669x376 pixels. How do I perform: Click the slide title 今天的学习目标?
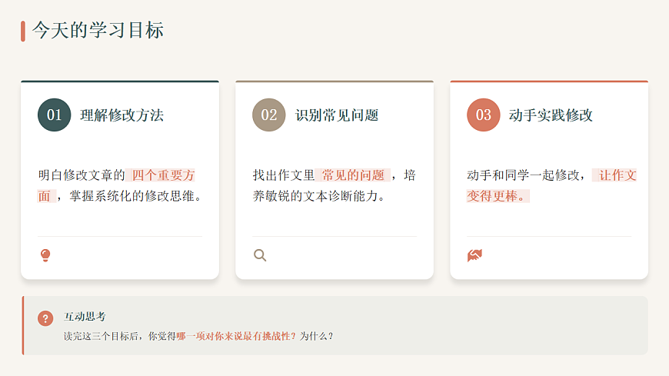(x=98, y=30)
